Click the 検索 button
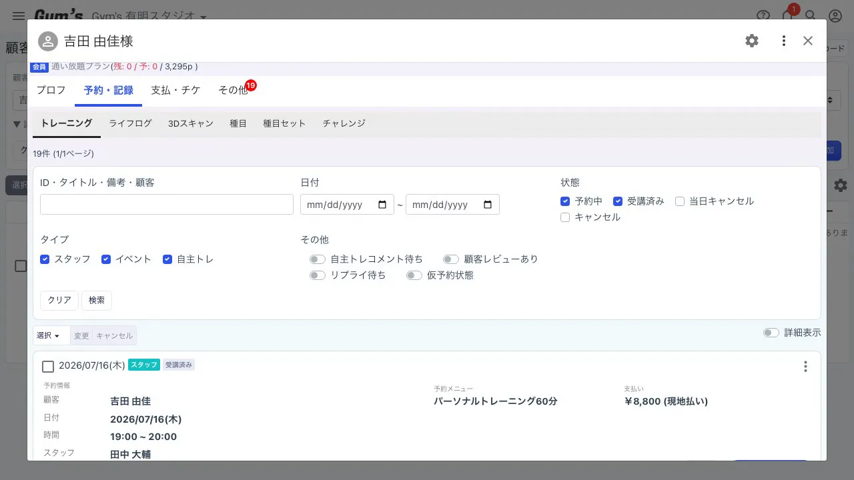 pyautogui.click(x=97, y=301)
